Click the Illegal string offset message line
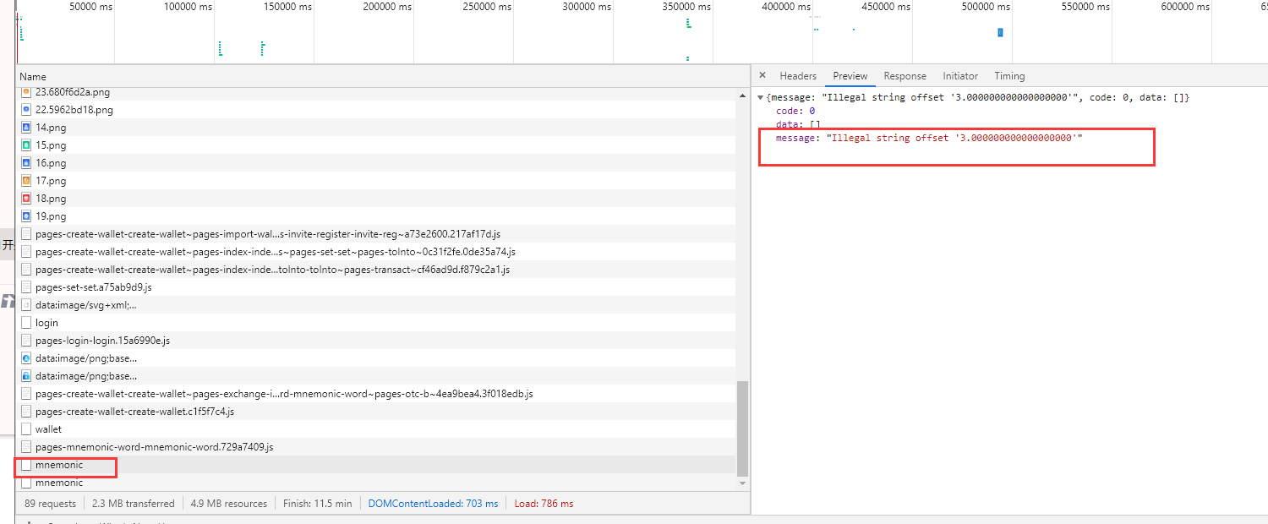The width and height of the screenshot is (1268, 524). click(929, 138)
